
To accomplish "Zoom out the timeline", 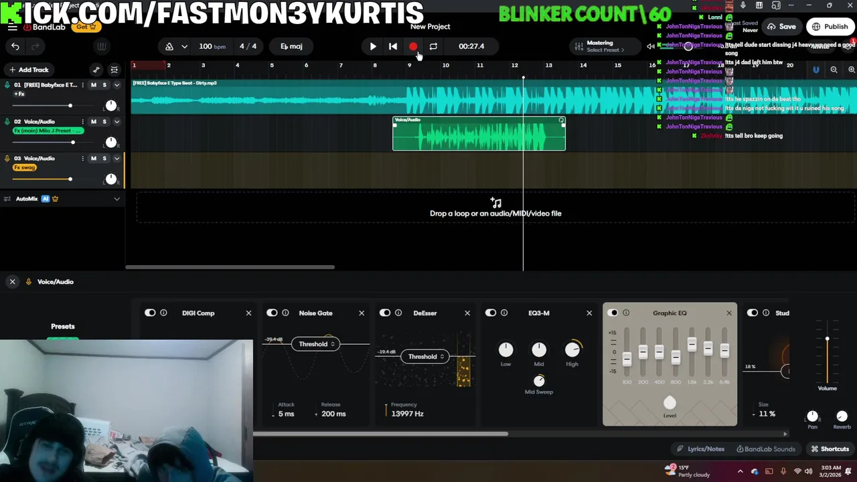I will tap(834, 70).
